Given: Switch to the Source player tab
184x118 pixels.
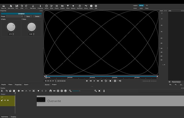Looking at the screenshot, I should (x=47, y=85).
